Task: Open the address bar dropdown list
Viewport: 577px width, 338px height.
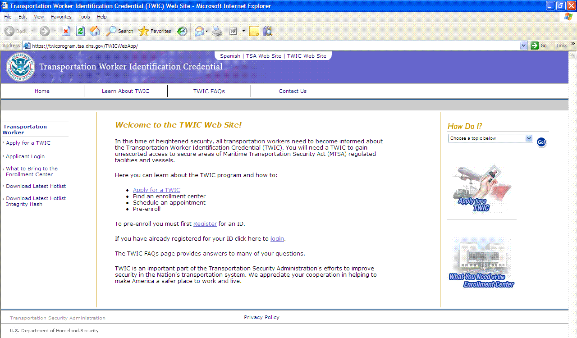Action: click(523, 46)
